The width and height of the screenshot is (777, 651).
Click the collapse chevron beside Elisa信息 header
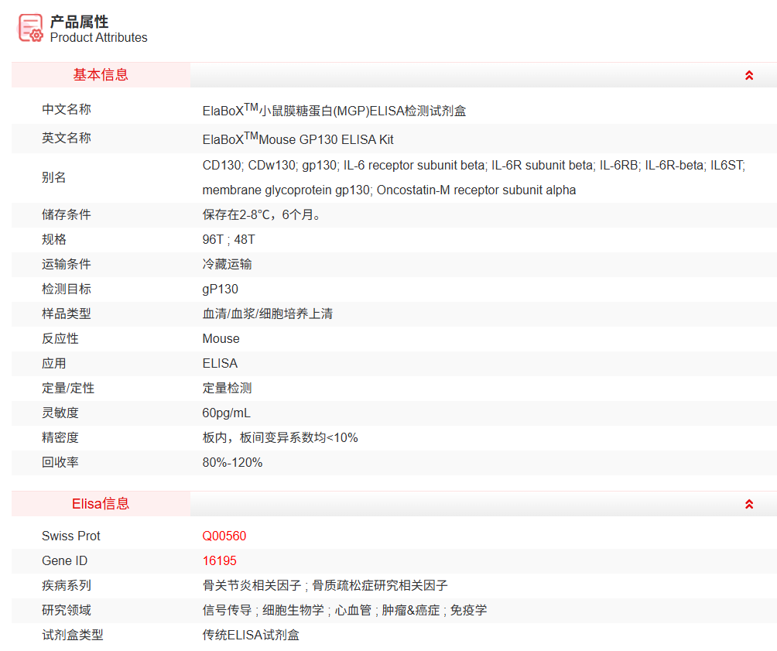pos(748,503)
